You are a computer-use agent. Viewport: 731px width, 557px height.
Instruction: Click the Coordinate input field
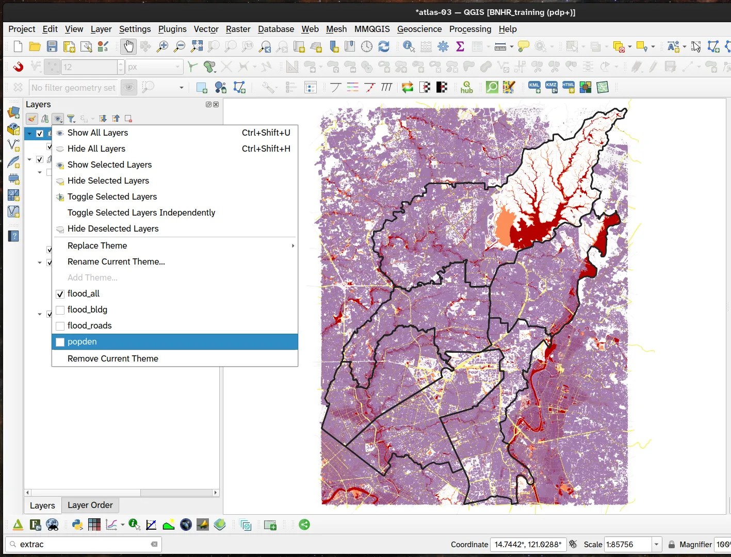point(527,545)
